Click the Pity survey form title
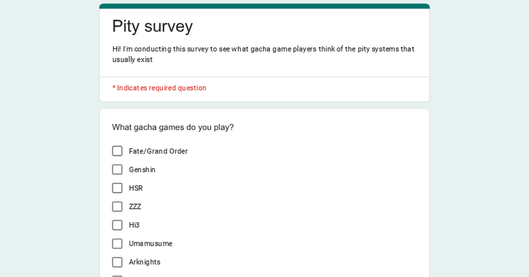The height and width of the screenshot is (277, 529). coord(153,26)
